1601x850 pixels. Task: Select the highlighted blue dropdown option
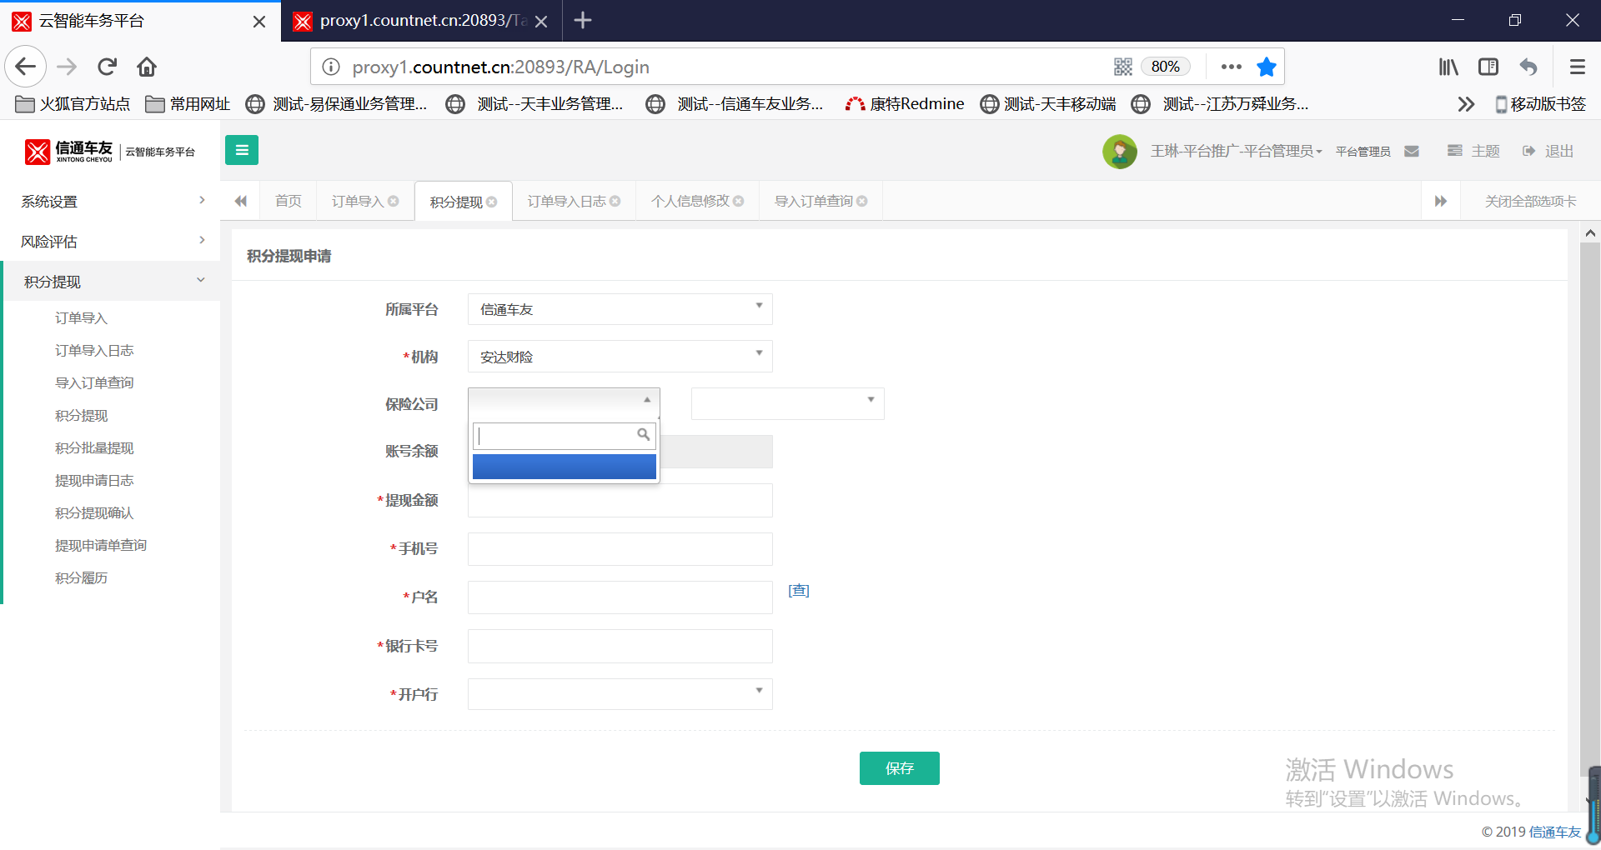564,467
